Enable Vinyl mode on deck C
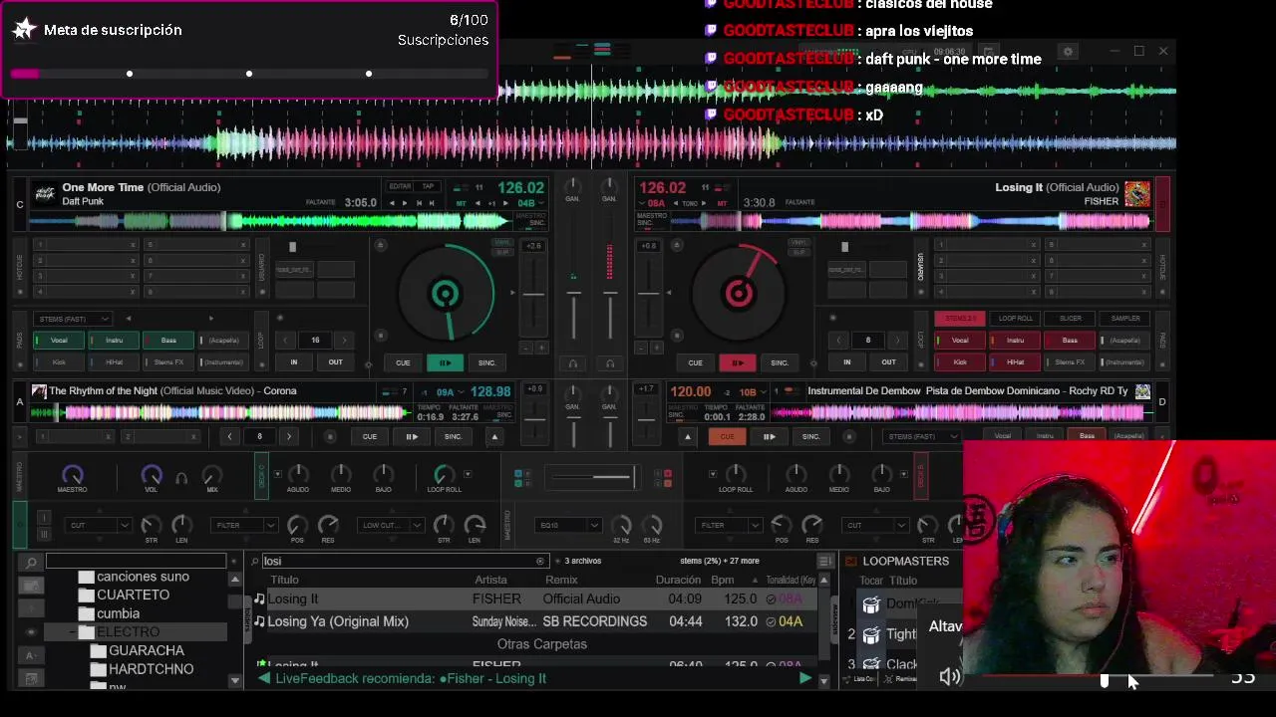Screen dimensions: 1276x717 503,242
